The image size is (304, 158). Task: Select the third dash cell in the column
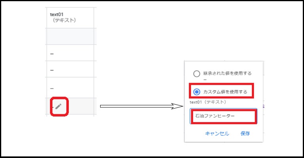pos(52,88)
